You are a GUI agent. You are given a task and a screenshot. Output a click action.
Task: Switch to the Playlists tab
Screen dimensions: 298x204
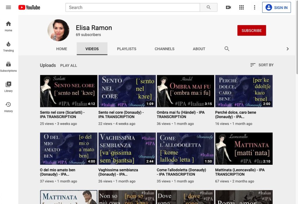click(x=127, y=49)
